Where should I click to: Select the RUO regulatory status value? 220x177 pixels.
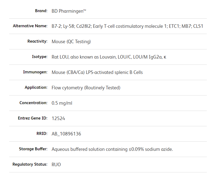56,165
